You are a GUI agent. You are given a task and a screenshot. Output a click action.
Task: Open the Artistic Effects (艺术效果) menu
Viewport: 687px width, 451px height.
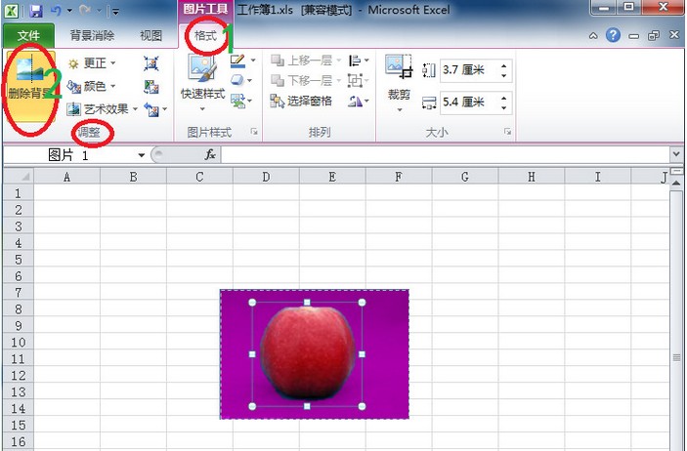pos(103,108)
